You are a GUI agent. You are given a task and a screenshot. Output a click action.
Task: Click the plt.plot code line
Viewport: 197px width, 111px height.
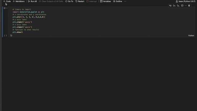29,17
